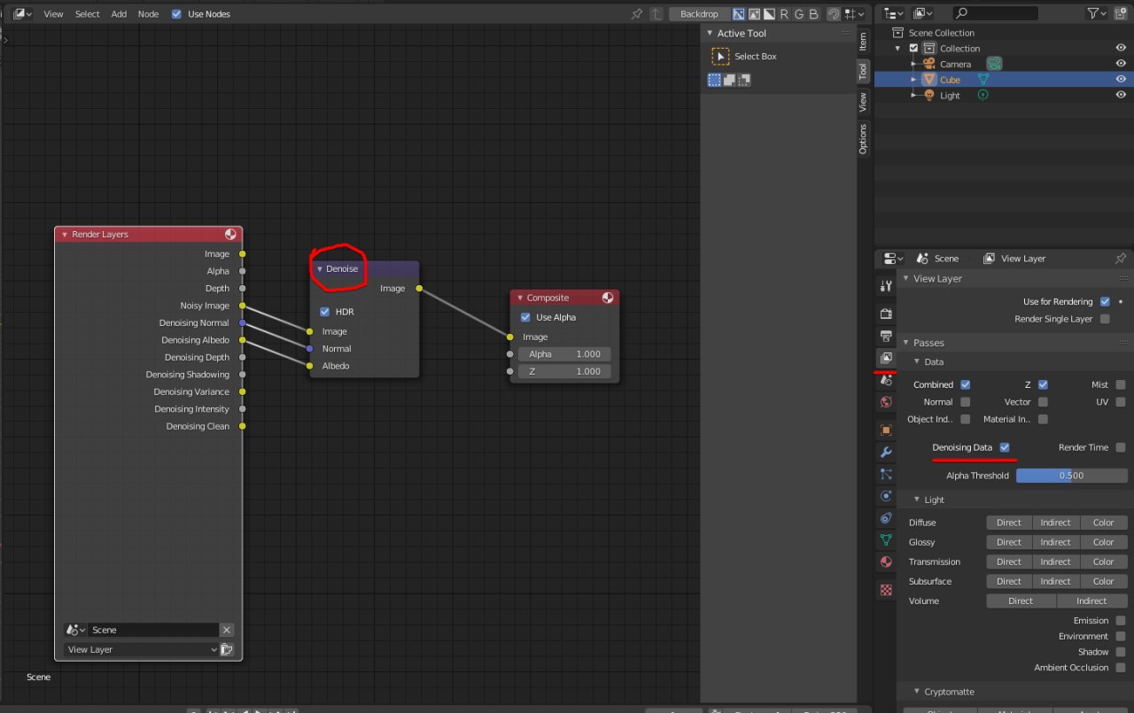Select Subtract selection mode in Active Tool
This screenshot has height=713, width=1134.
pos(744,80)
